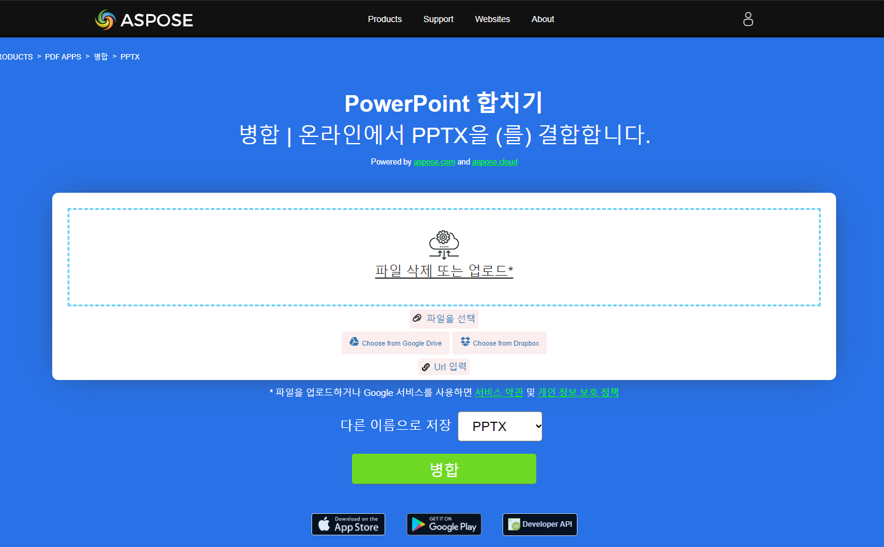Image resolution: width=884 pixels, height=547 pixels.
Task: Click the cloud upload icon in drop area
Action: tap(444, 243)
